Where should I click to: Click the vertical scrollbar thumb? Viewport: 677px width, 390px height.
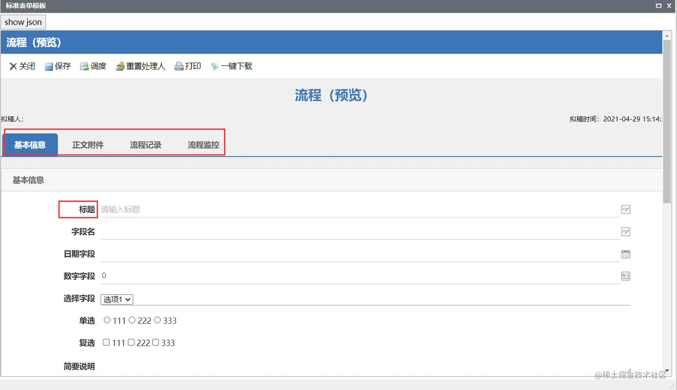[667, 122]
